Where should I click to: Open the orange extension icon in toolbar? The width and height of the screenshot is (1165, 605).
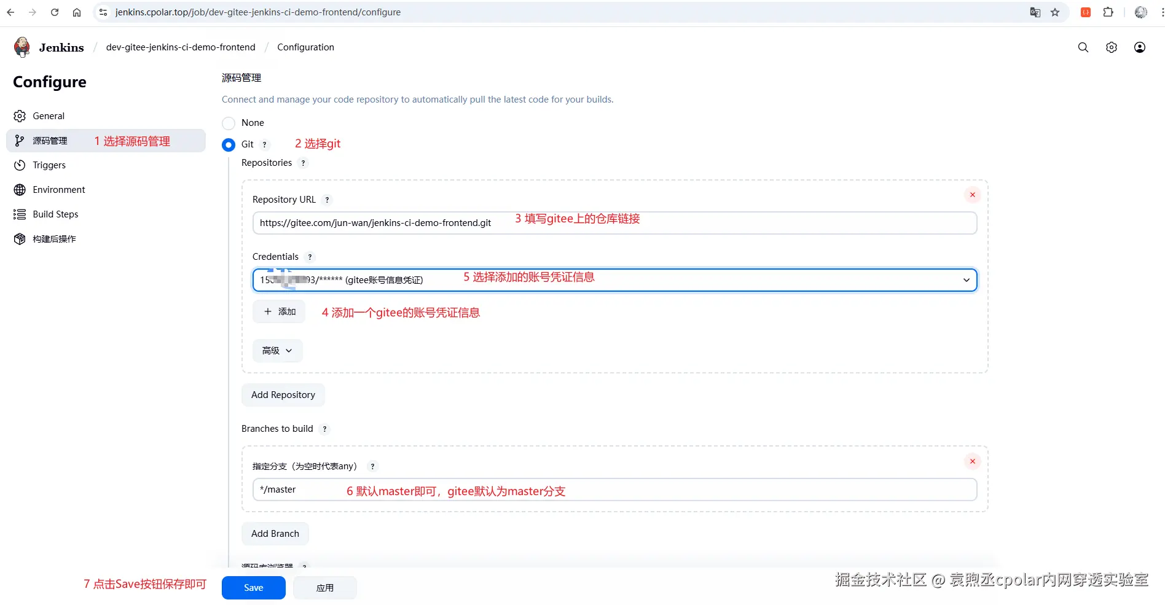coord(1086,12)
